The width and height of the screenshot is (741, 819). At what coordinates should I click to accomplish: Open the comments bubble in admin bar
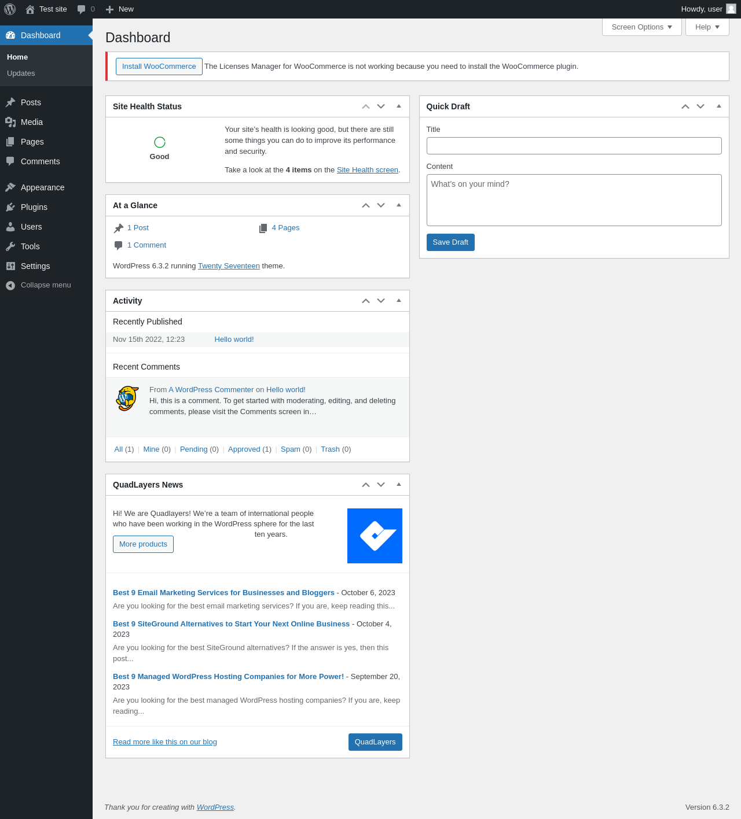pos(82,9)
